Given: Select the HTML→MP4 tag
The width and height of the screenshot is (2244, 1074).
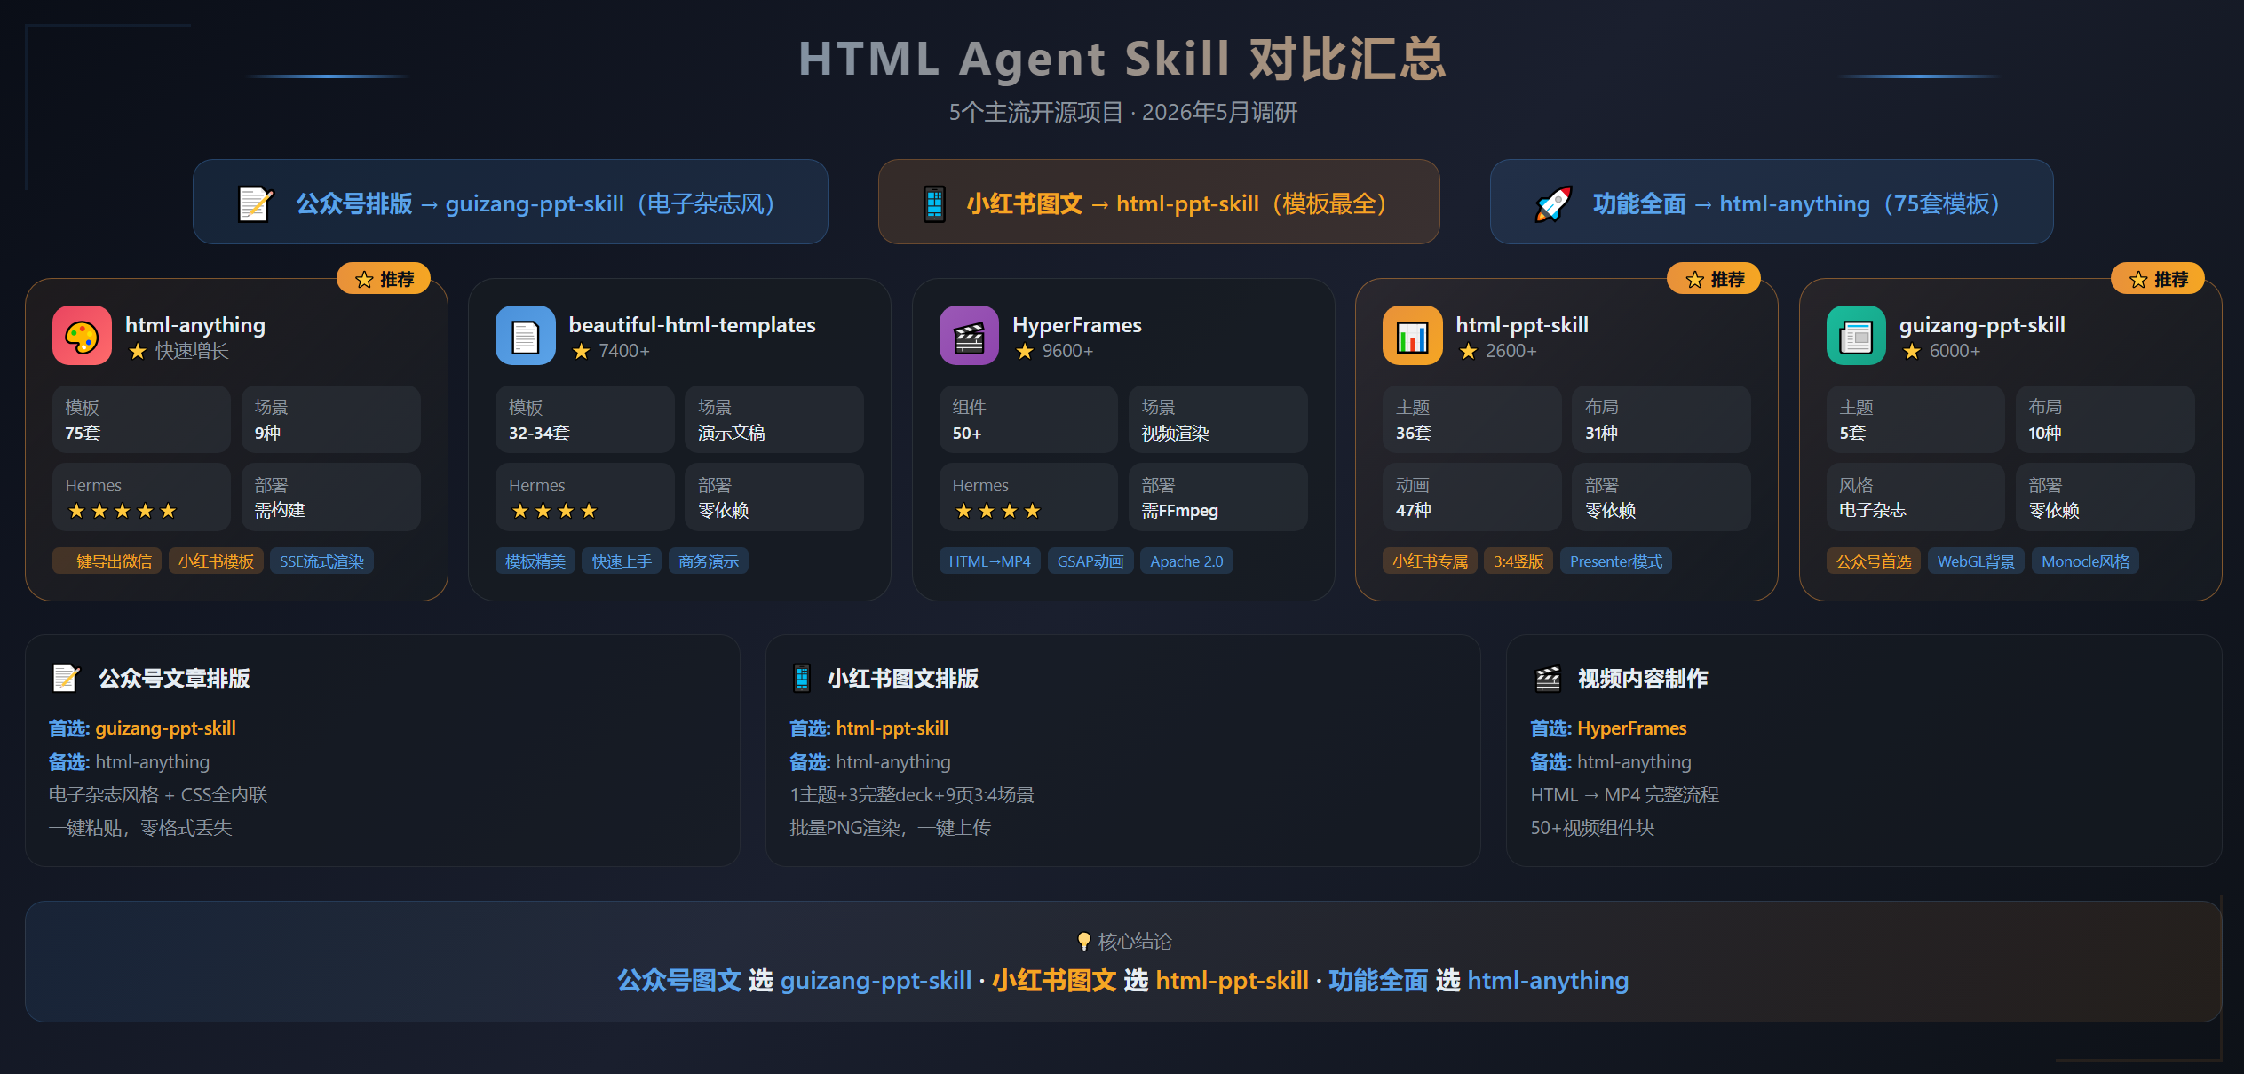Looking at the screenshot, I should point(989,561).
